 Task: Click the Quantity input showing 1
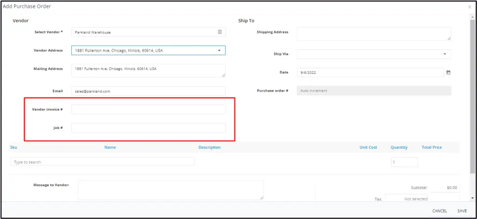404,162
